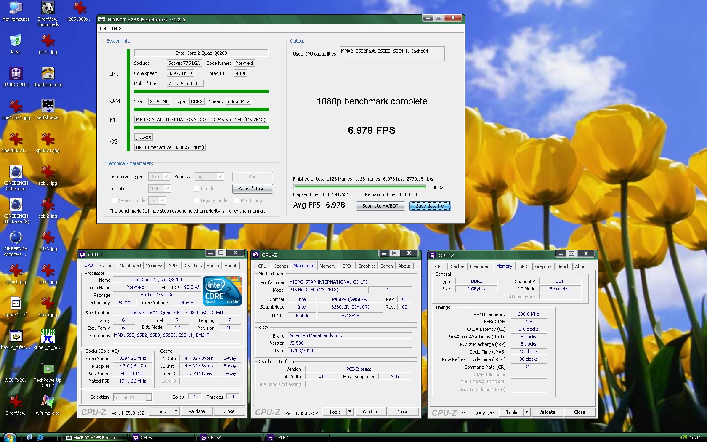Open Socket #1 selection dropdown
The width and height of the screenshot is (707, 442).
point(133,397)
